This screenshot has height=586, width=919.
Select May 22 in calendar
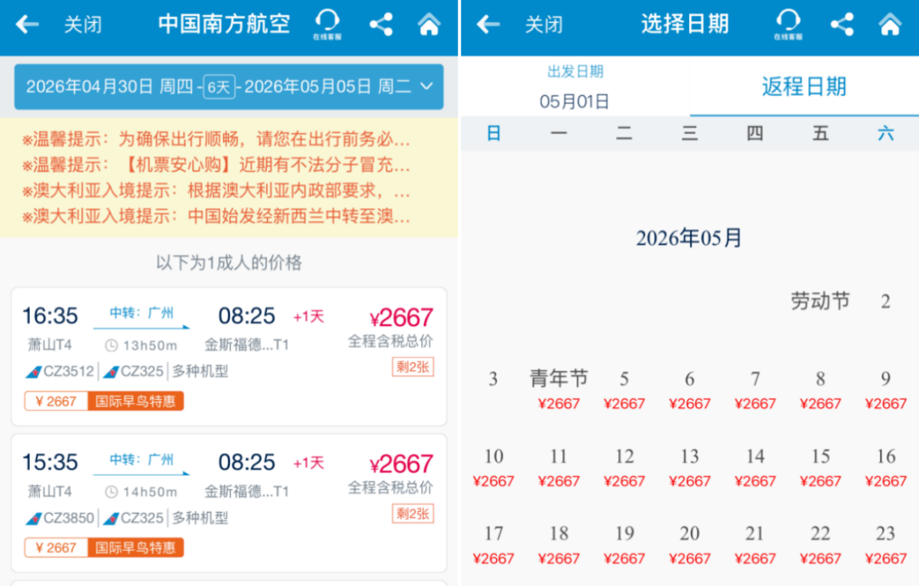coord(820,545)
